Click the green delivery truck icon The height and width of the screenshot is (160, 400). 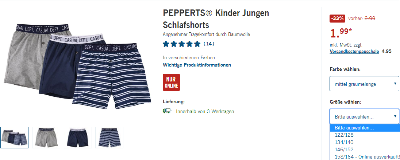coord(167,111)
